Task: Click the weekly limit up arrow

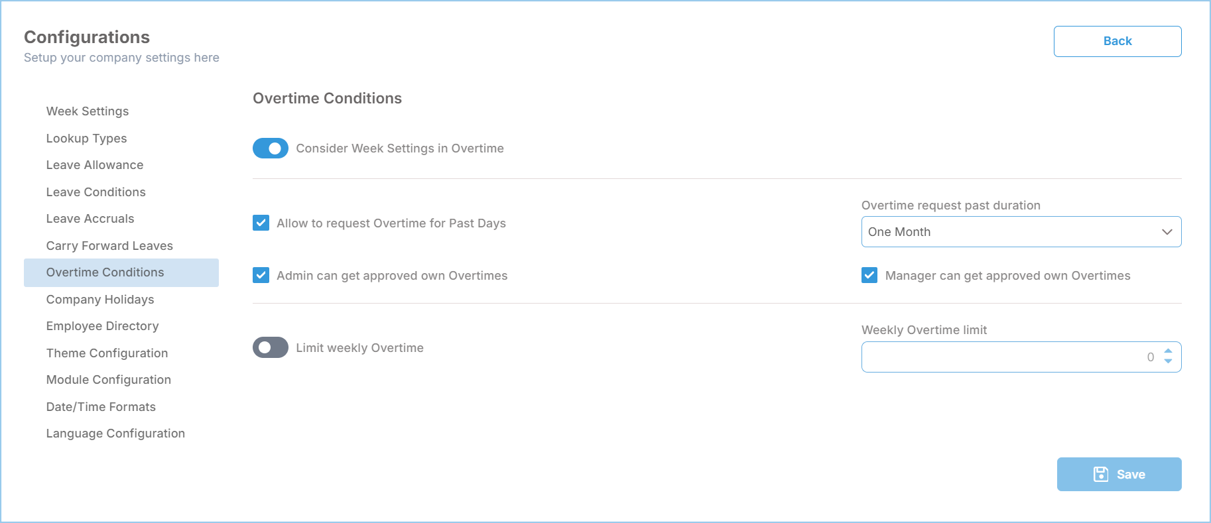Action: [1168, 351]
